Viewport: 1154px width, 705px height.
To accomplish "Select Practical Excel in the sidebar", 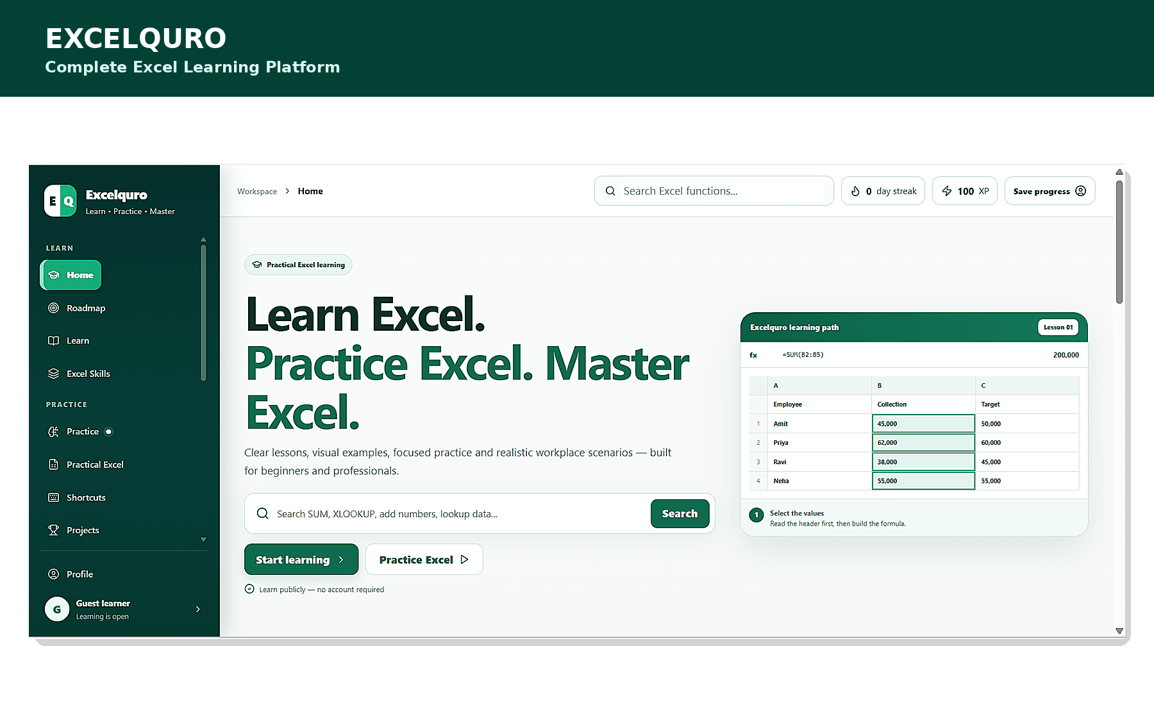I will (86, 465).
